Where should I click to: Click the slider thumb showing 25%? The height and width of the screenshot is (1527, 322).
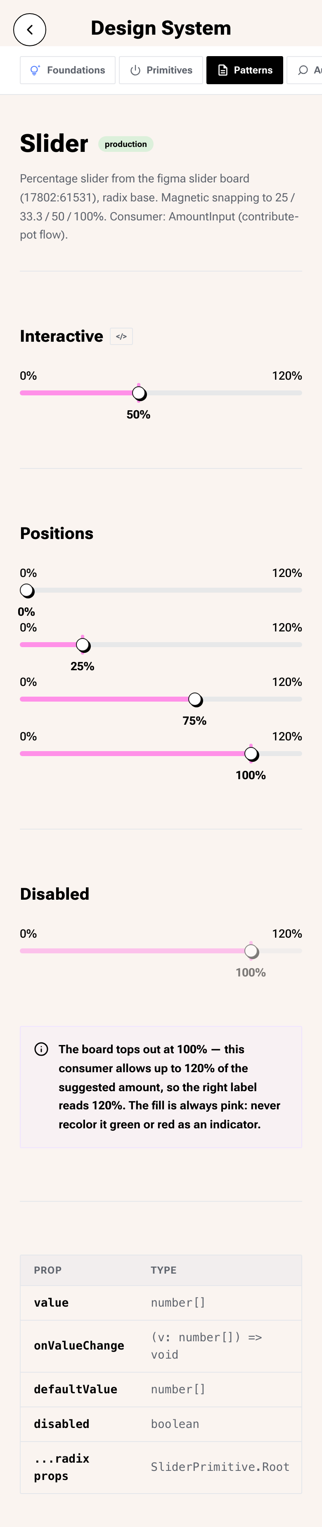83,645
